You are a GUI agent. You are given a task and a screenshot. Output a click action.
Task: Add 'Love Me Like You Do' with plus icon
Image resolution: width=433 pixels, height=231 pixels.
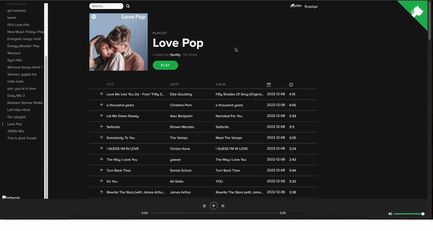[101, 94]
